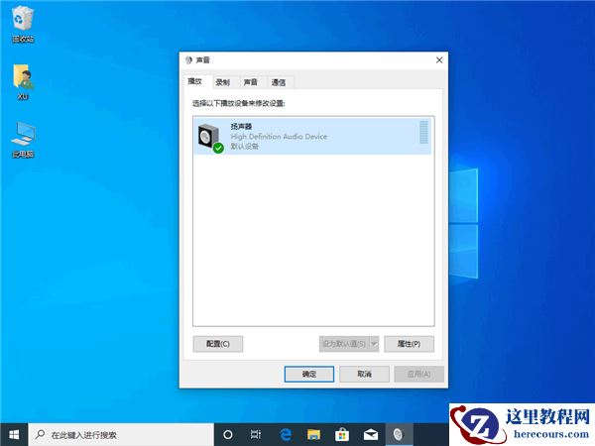Click the search magnifier icon in taskbar
This screenshot has height=446, width=595.
(40, 434)
